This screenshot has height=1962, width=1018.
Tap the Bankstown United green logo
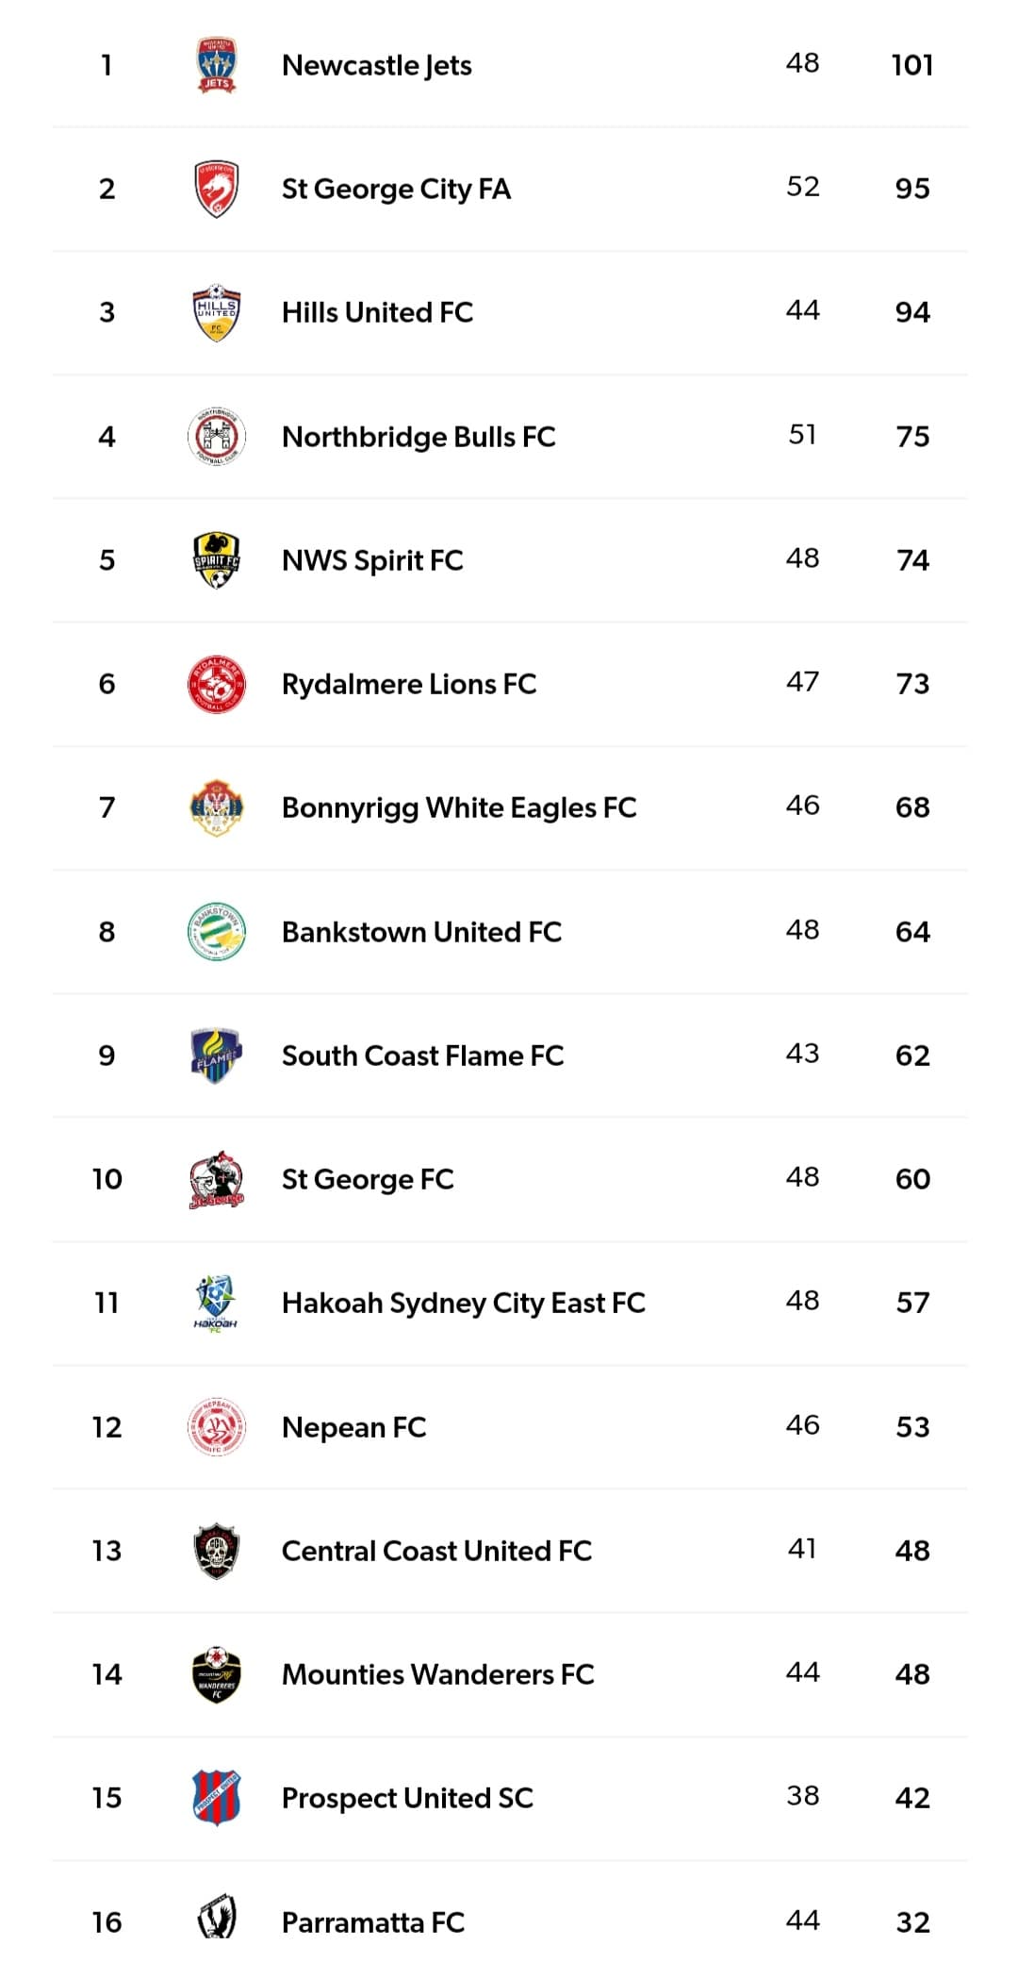(216, 932)
